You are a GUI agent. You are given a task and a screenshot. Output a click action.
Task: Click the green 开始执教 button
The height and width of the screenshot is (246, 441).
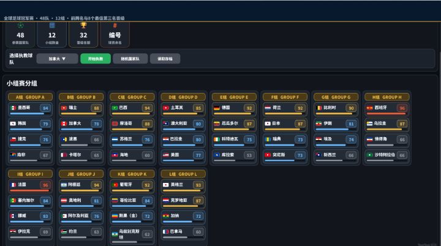tap(96, 59)
